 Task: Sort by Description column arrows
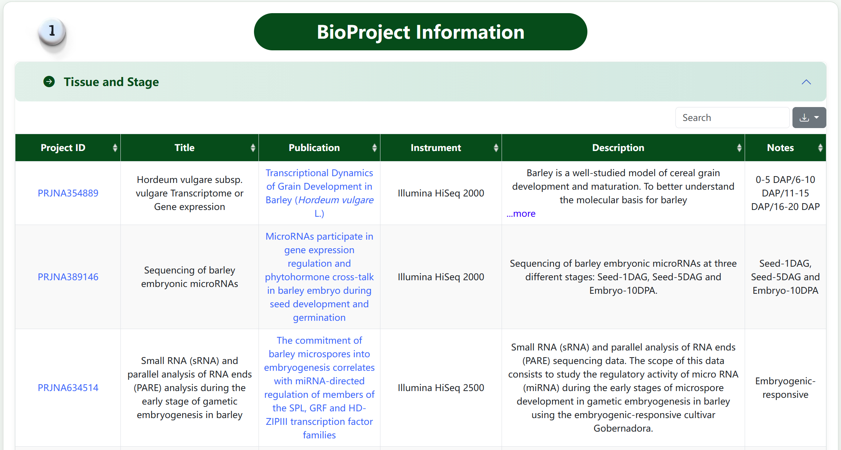(x=739, y=148)
